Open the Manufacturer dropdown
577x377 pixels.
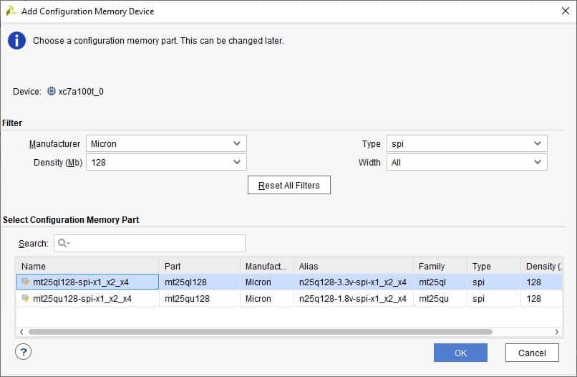[x=166, y=143]
